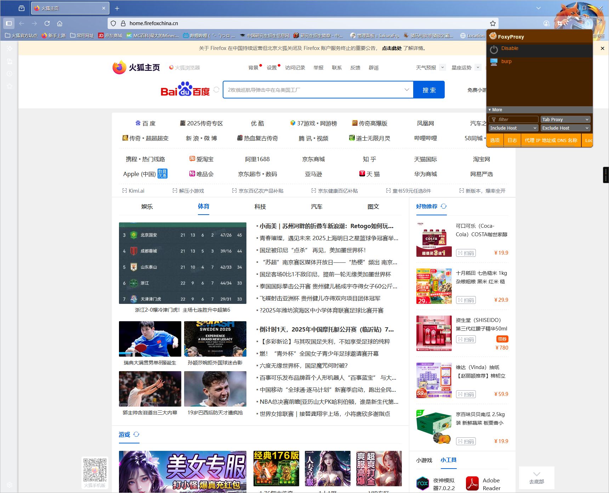Click the Home icon in the toolbar
The image size is (609, 493).
click(x=59, y=23)
